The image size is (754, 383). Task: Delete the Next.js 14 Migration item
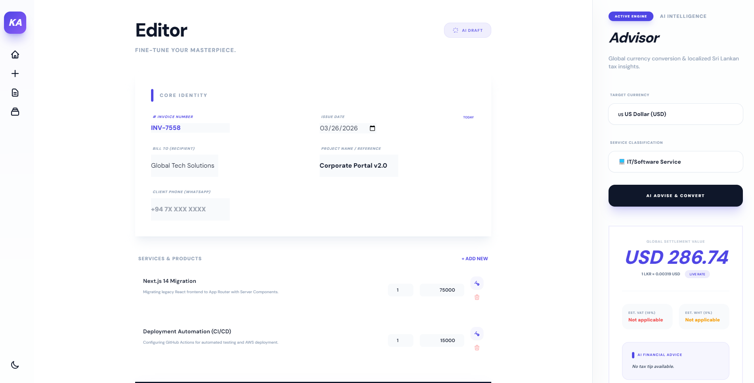click(477, 297)
